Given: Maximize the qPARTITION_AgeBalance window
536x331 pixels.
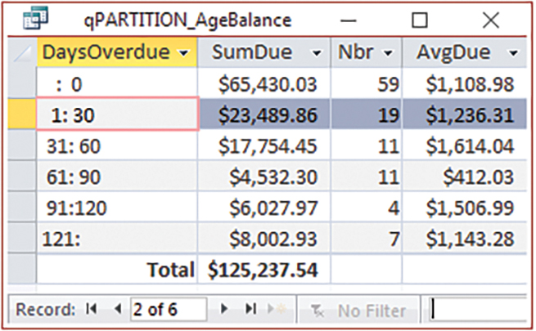Looking at the screenshot, I should click(420, 20).
